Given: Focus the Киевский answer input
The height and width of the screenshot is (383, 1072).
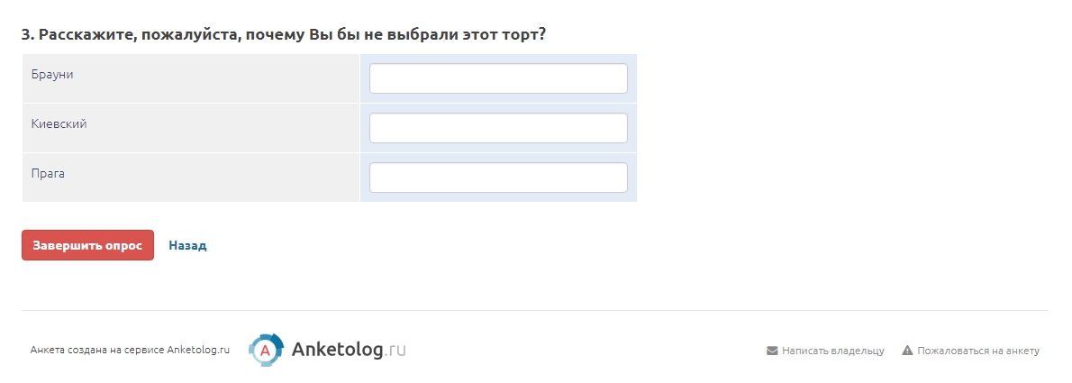Looking at the screenshot, I should (498, 128).
